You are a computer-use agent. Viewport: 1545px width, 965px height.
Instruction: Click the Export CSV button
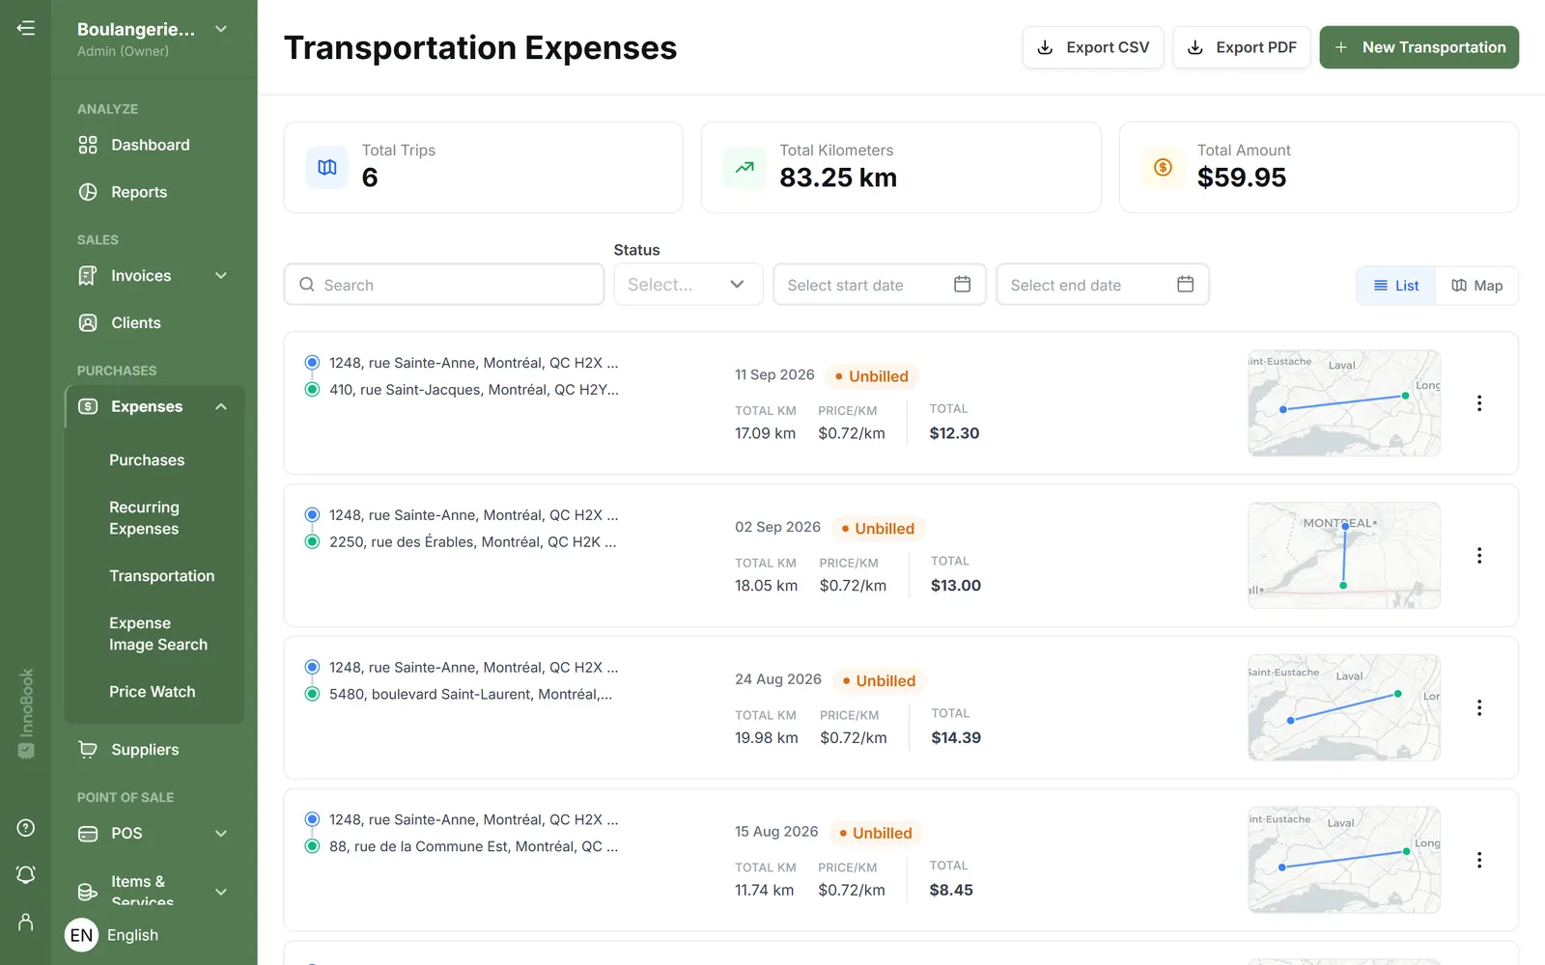[x=1093, y=47]
